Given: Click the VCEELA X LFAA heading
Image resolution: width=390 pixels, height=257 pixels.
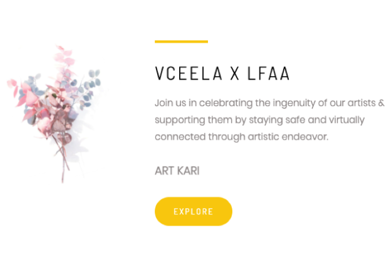Looking at the screenshot, I should click(x=222, y=74).
